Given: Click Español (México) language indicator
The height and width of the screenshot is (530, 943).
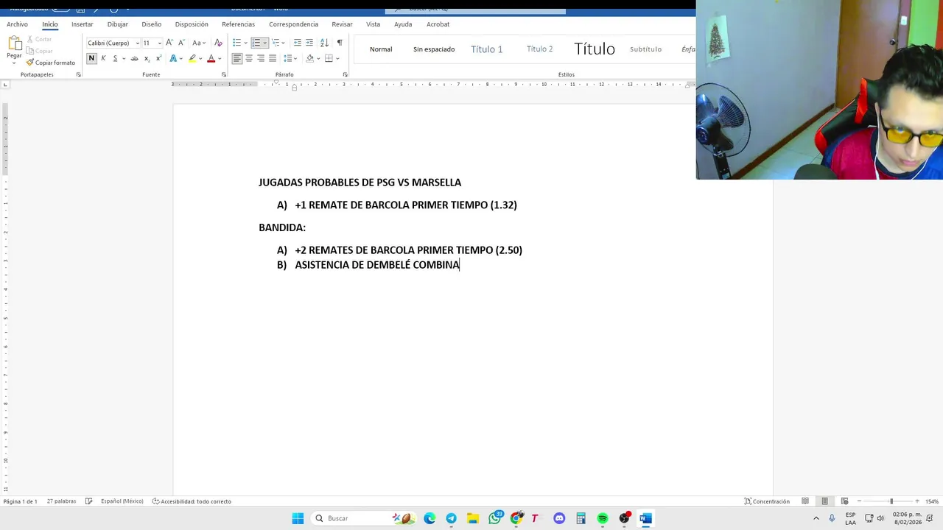Looking at the screenshot, I should pos(122,501).
